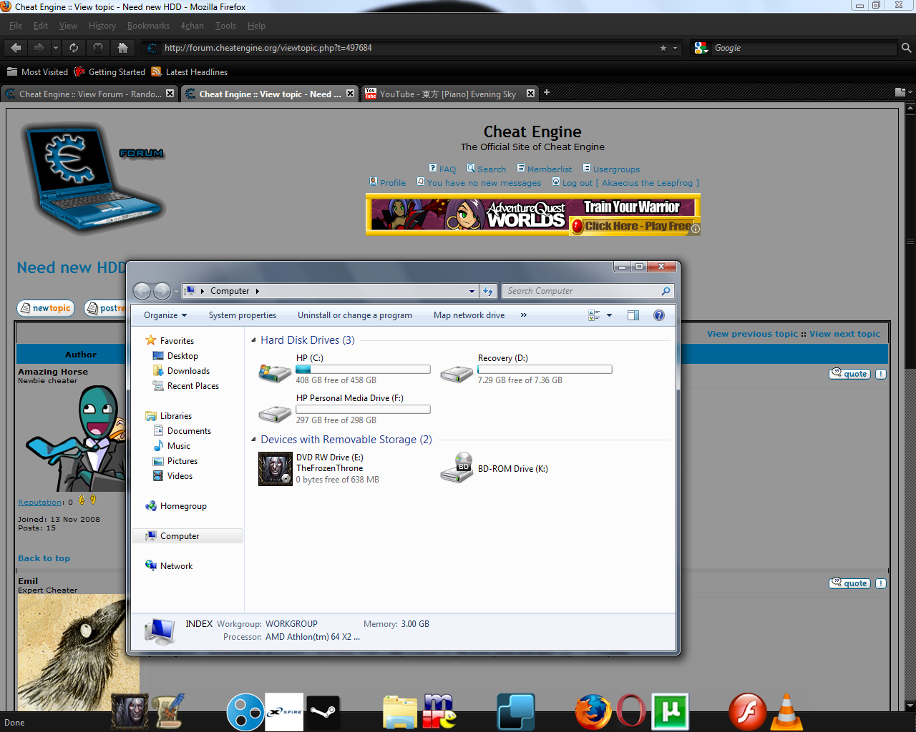Click the Explorer help question mark icon

[x=659, y=315]
